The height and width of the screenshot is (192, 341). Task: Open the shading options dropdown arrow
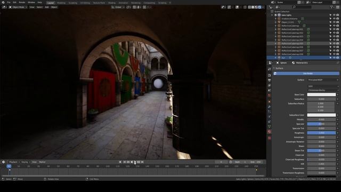click(x=263, y=7)
